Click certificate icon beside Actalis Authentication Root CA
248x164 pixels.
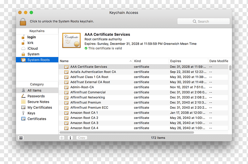click(66, 72)
